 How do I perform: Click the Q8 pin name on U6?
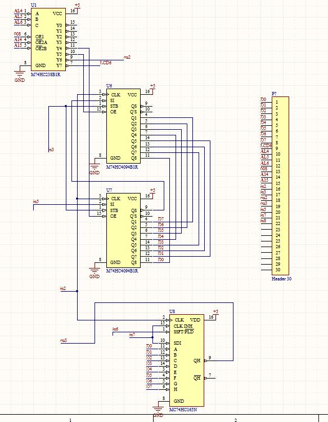click(x=134, y=158)
